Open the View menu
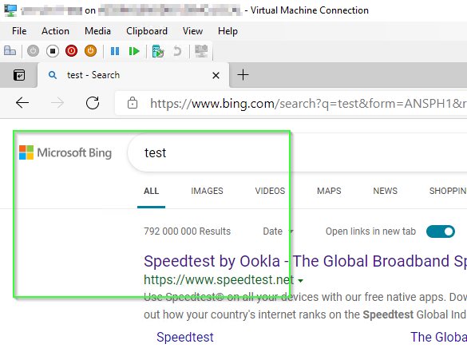This screenshot has width=467, height=348. [x=192, y=31]
